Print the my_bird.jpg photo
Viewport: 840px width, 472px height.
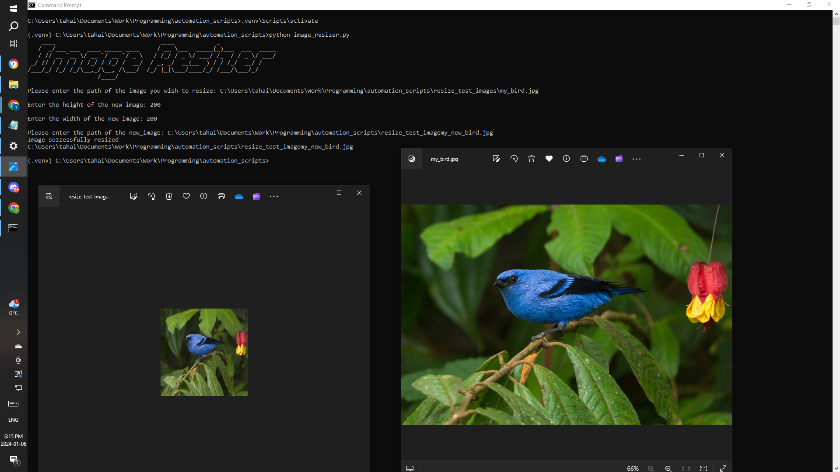[584, 159]
